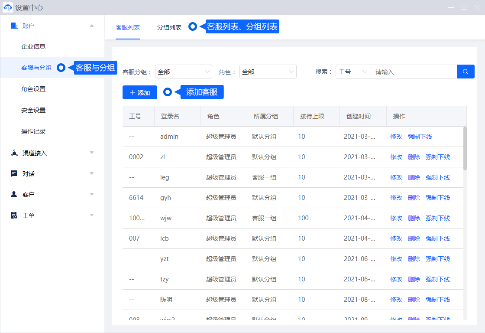Open 安全设置 in the sidebar
This screenshot has height=333, width=485.
point(33,110)
